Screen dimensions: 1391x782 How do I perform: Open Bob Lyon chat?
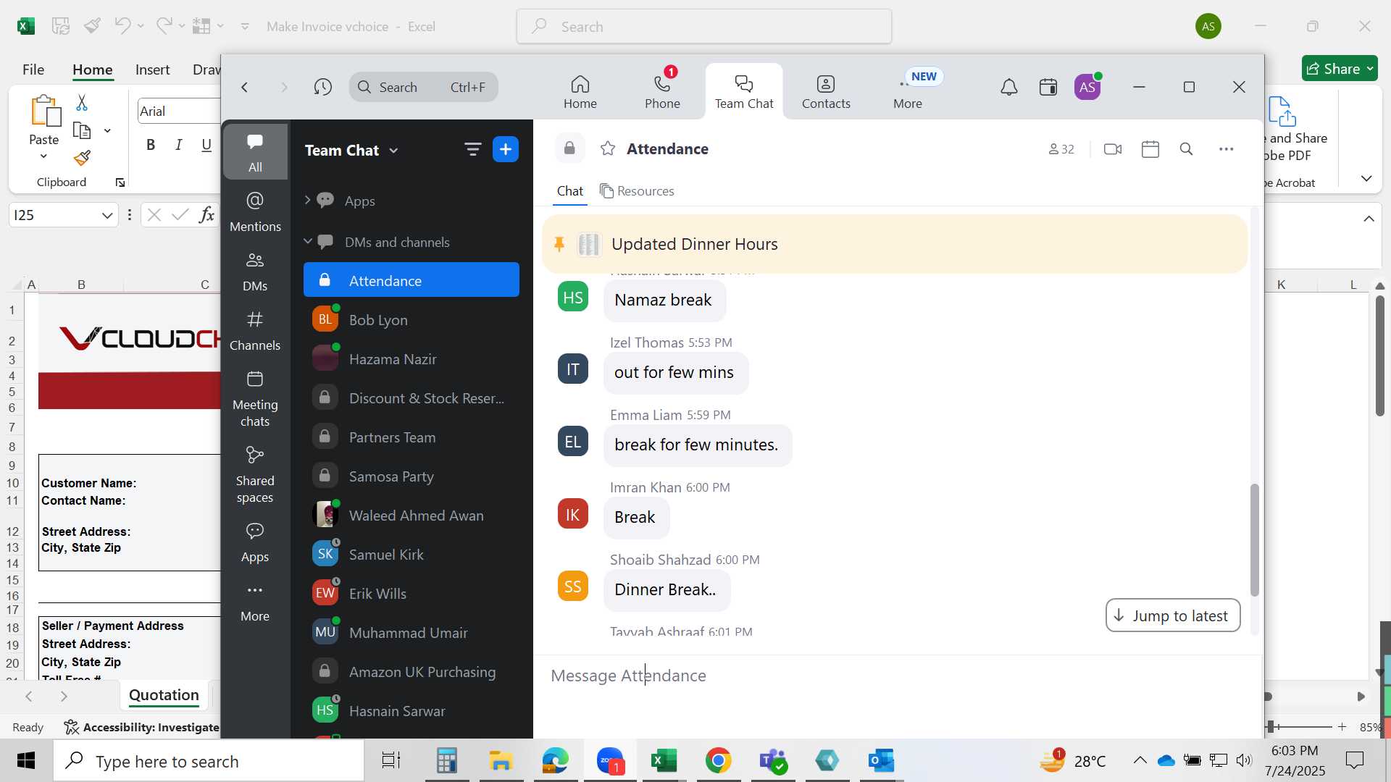[x=412, y=320]
